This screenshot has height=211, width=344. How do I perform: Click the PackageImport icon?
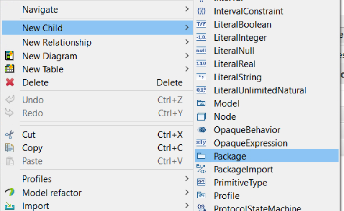click(201, 169)
